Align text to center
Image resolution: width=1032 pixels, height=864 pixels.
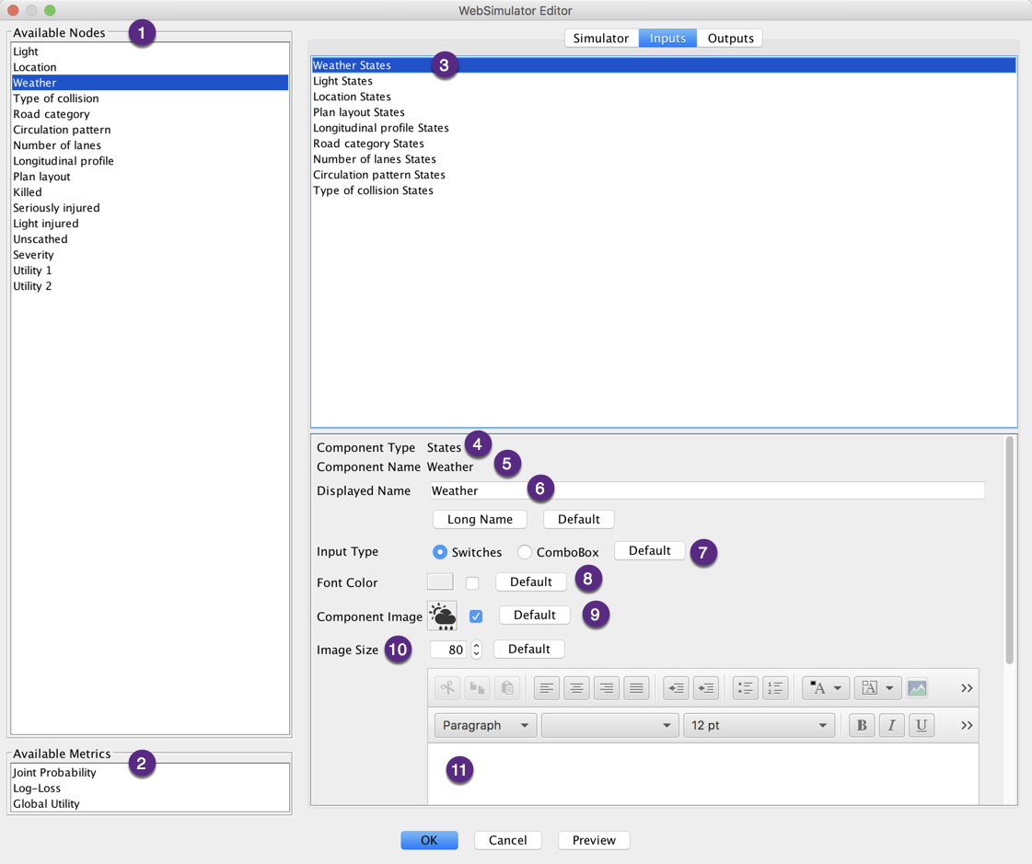[576, 688]
